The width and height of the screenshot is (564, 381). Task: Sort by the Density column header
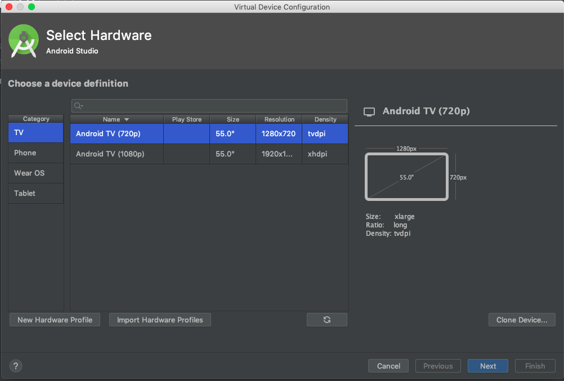coord(325,119)
